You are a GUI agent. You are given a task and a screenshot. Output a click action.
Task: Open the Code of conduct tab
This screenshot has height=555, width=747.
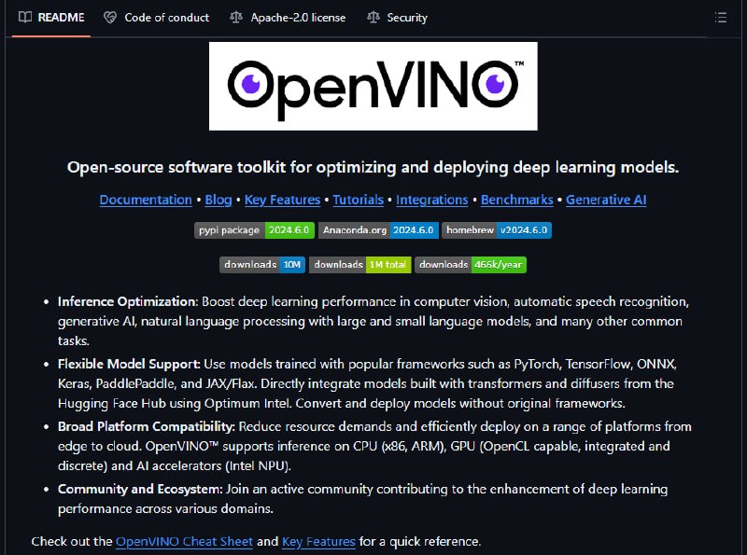[x=156, y=18]
